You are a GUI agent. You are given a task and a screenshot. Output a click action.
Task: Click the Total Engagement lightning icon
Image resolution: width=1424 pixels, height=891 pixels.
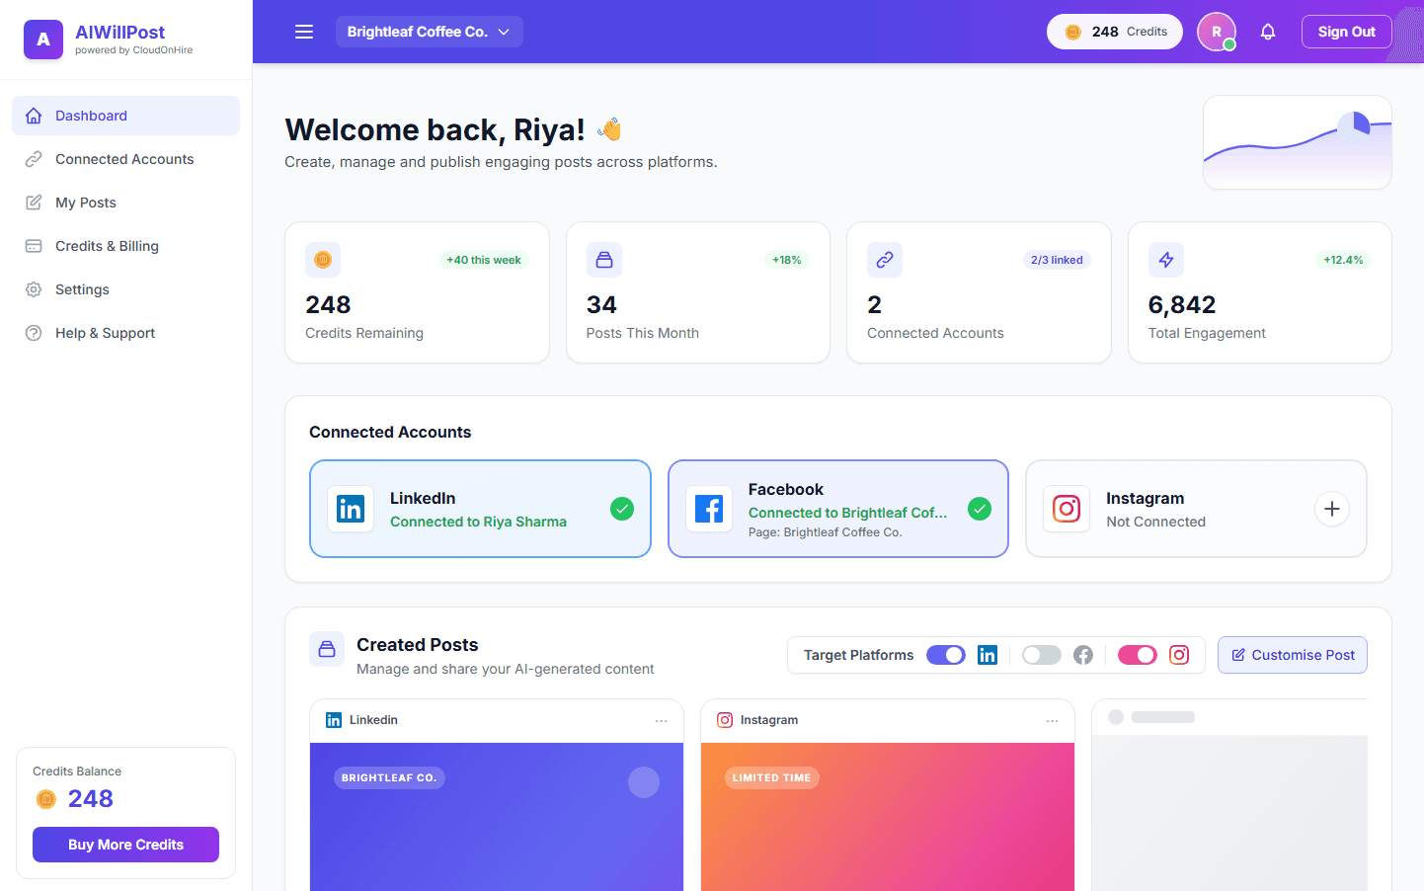point(1166,260)
